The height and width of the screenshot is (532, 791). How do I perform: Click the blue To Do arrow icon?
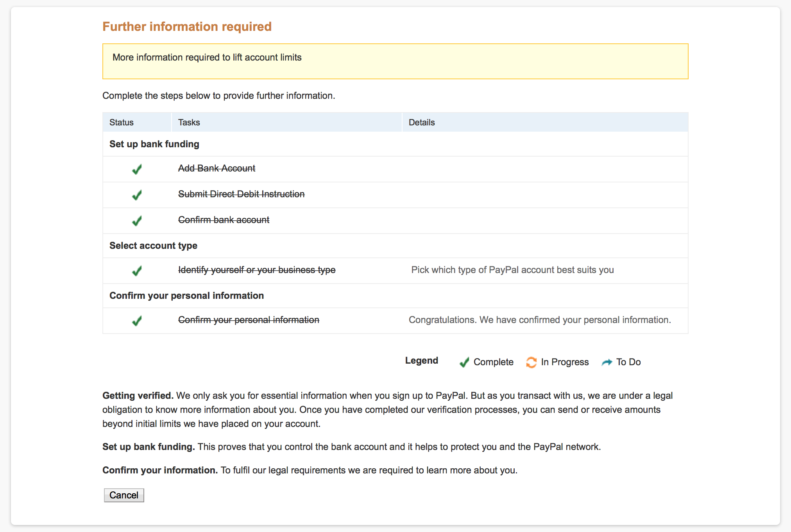point(607,362)
